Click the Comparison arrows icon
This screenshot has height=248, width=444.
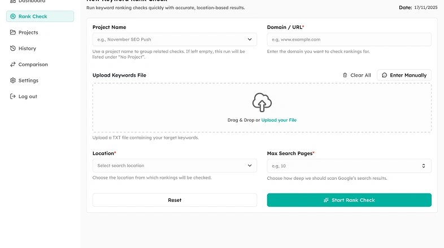coord(13,64)
